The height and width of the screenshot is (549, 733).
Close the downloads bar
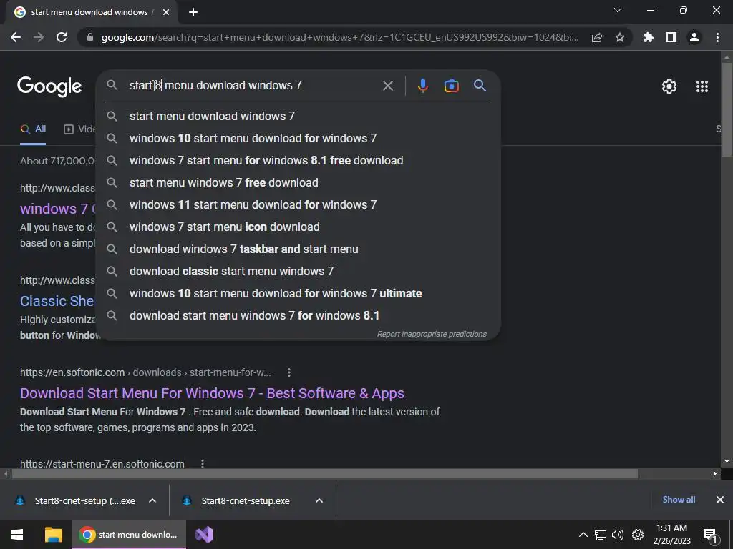click(x=720, y=500)
